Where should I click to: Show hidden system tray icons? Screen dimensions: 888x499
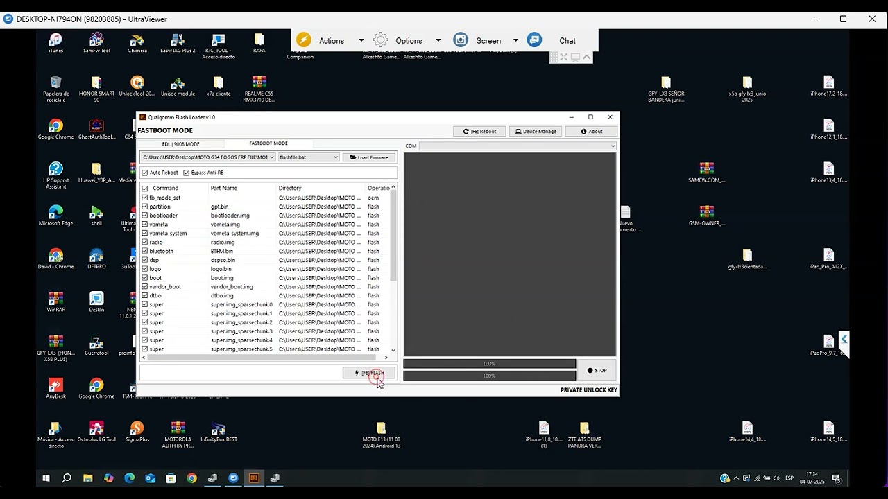(x=735, y=478)
